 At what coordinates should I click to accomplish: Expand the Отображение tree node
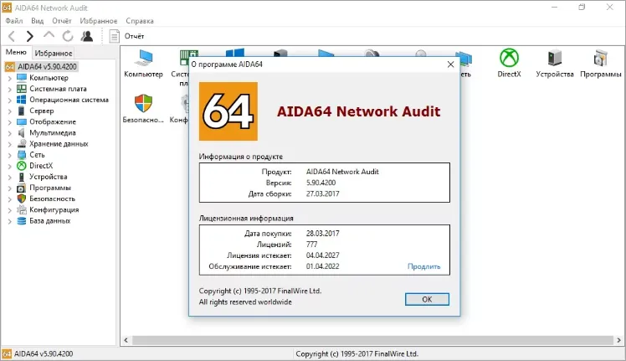9,122
